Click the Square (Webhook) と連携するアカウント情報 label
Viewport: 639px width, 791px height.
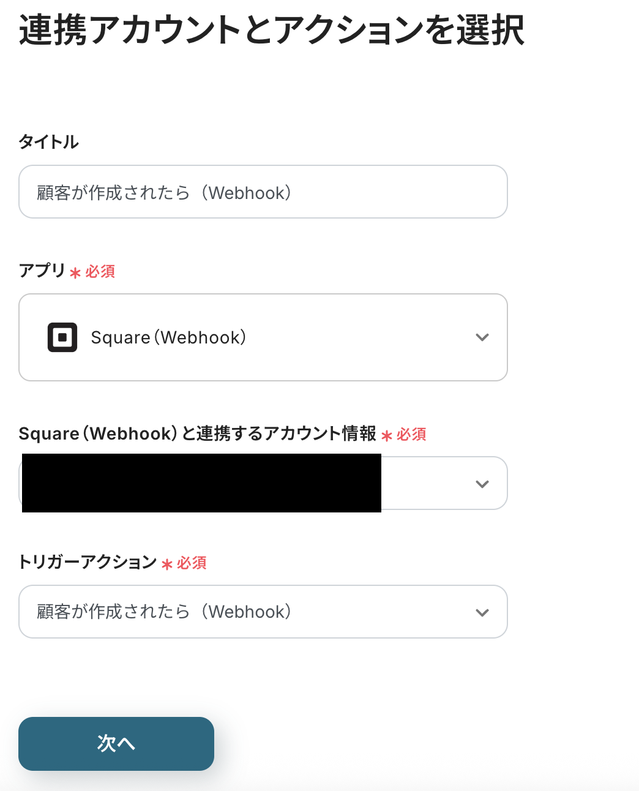click(x=197, y=434)
